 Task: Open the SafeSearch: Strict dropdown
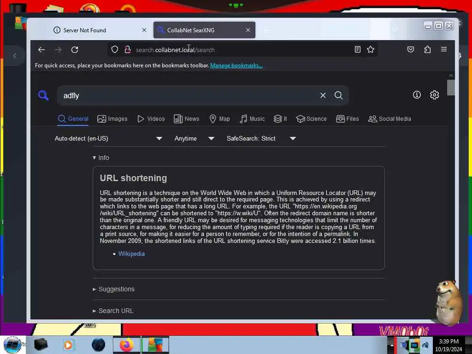pos(261,138)
